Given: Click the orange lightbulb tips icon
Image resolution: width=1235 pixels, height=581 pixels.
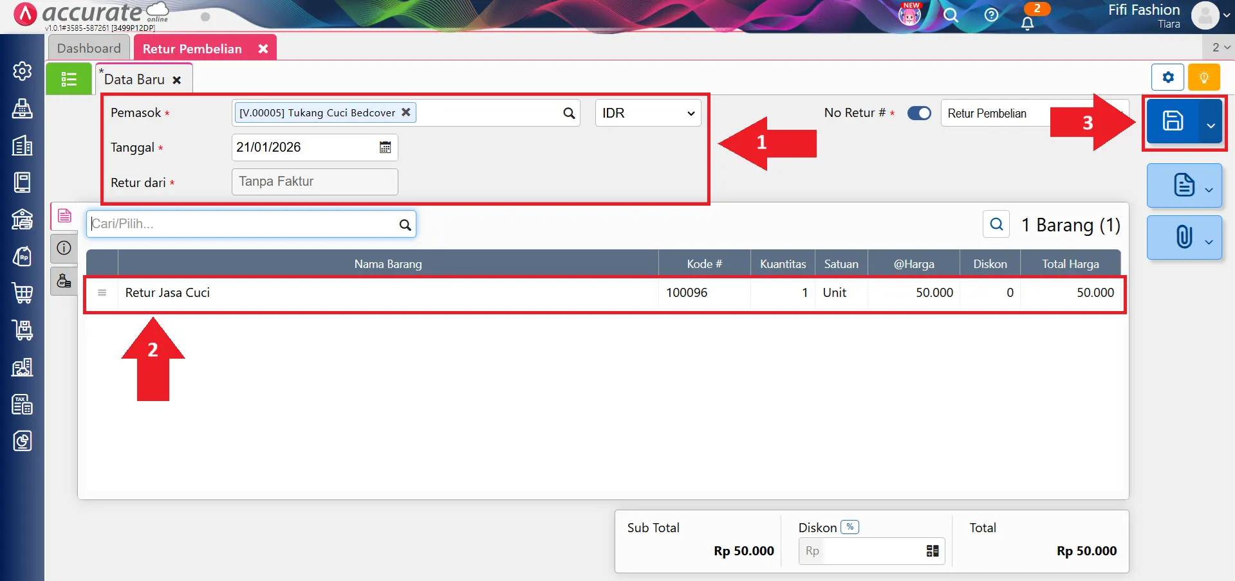Looking at the screenshot, I should tap(1203, 78).
